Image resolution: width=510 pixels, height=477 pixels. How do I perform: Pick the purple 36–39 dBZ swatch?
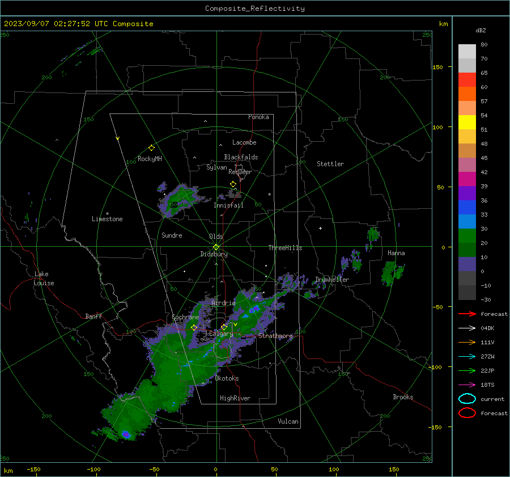tap(467, 193)
